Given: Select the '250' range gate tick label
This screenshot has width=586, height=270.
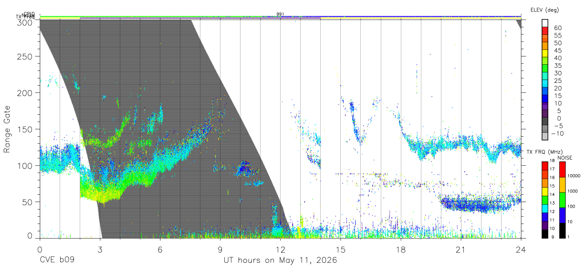Looking at the screenshot, I should pyautogui.click(x=26, y=57).
